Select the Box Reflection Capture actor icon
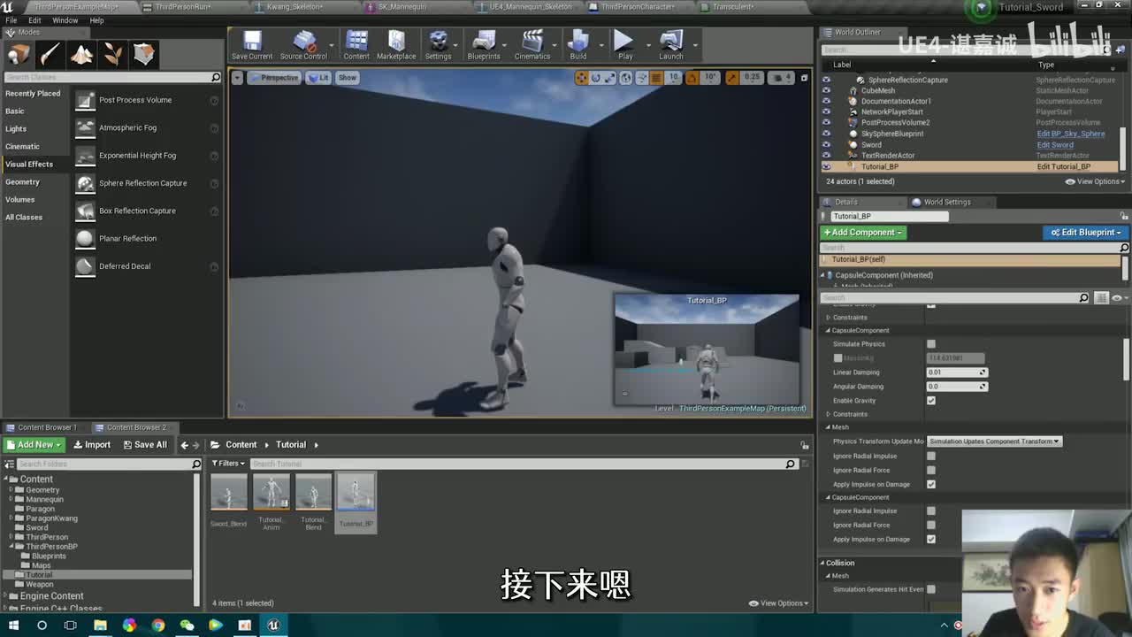Screen dimensions: 1132x637 coord(85,211)
